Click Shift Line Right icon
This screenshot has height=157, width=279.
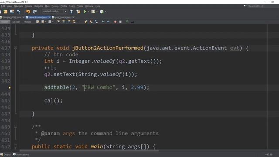click(x=108, y=22)
